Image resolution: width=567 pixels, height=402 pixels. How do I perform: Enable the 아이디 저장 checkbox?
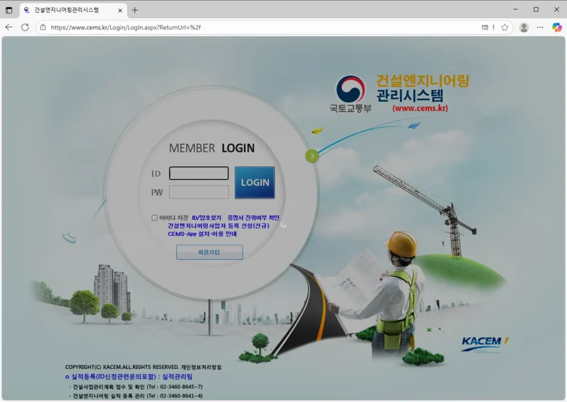pyautogui.click(x=154, y=218)
